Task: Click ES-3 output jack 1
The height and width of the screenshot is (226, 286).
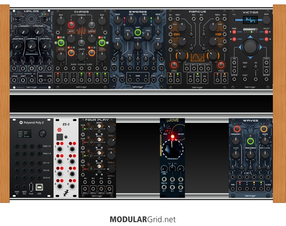Action: [x=60, y=149]
